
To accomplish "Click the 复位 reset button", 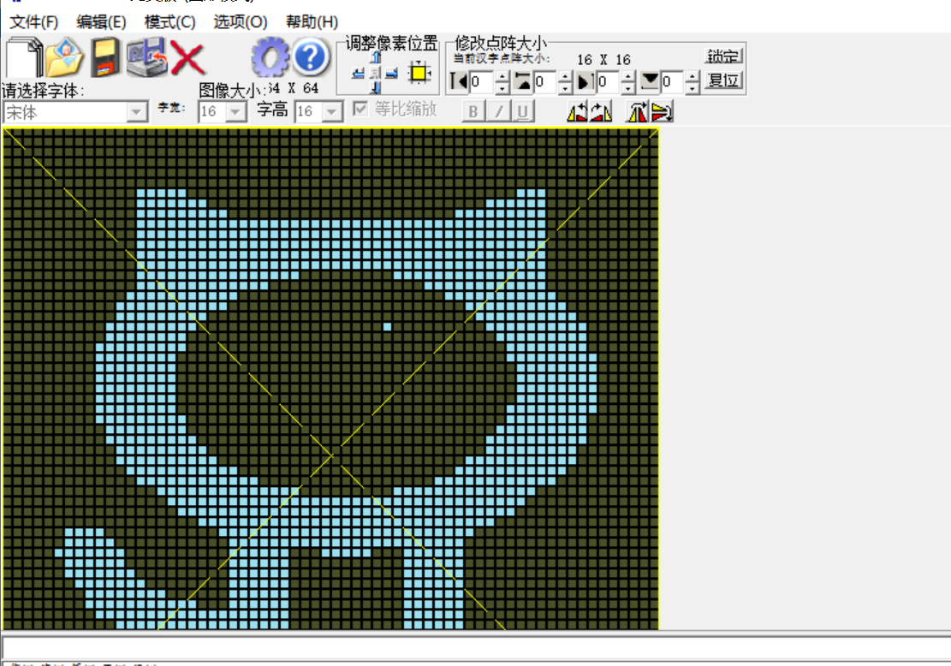I will point(723,80).
